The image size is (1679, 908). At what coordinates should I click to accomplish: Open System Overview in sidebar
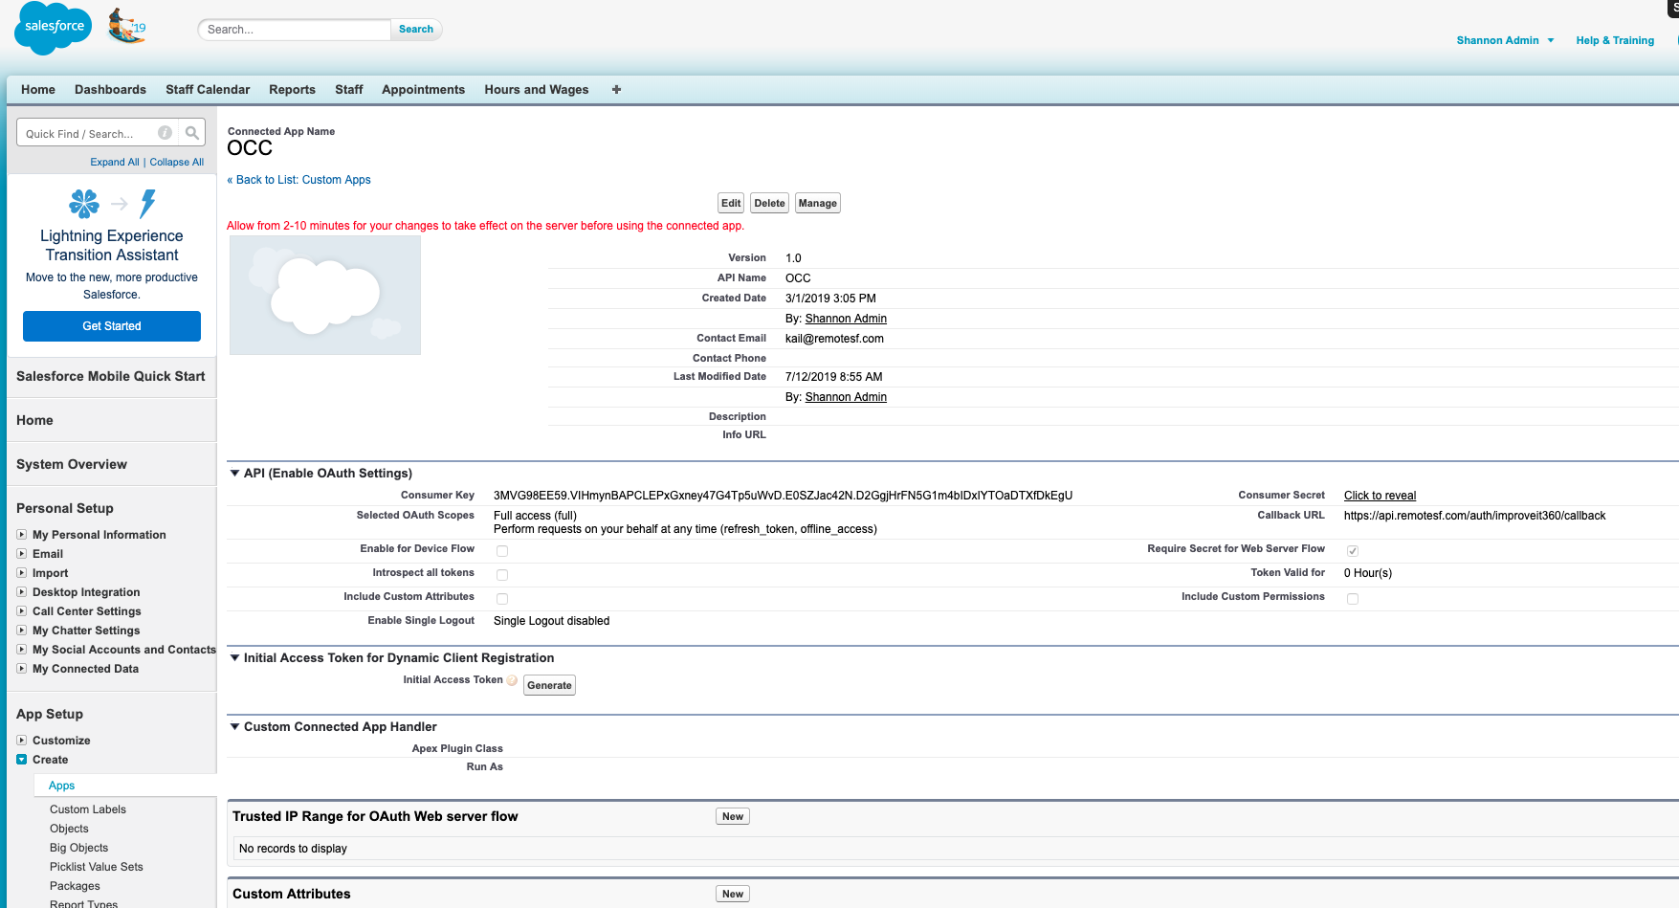click(72, 464)
